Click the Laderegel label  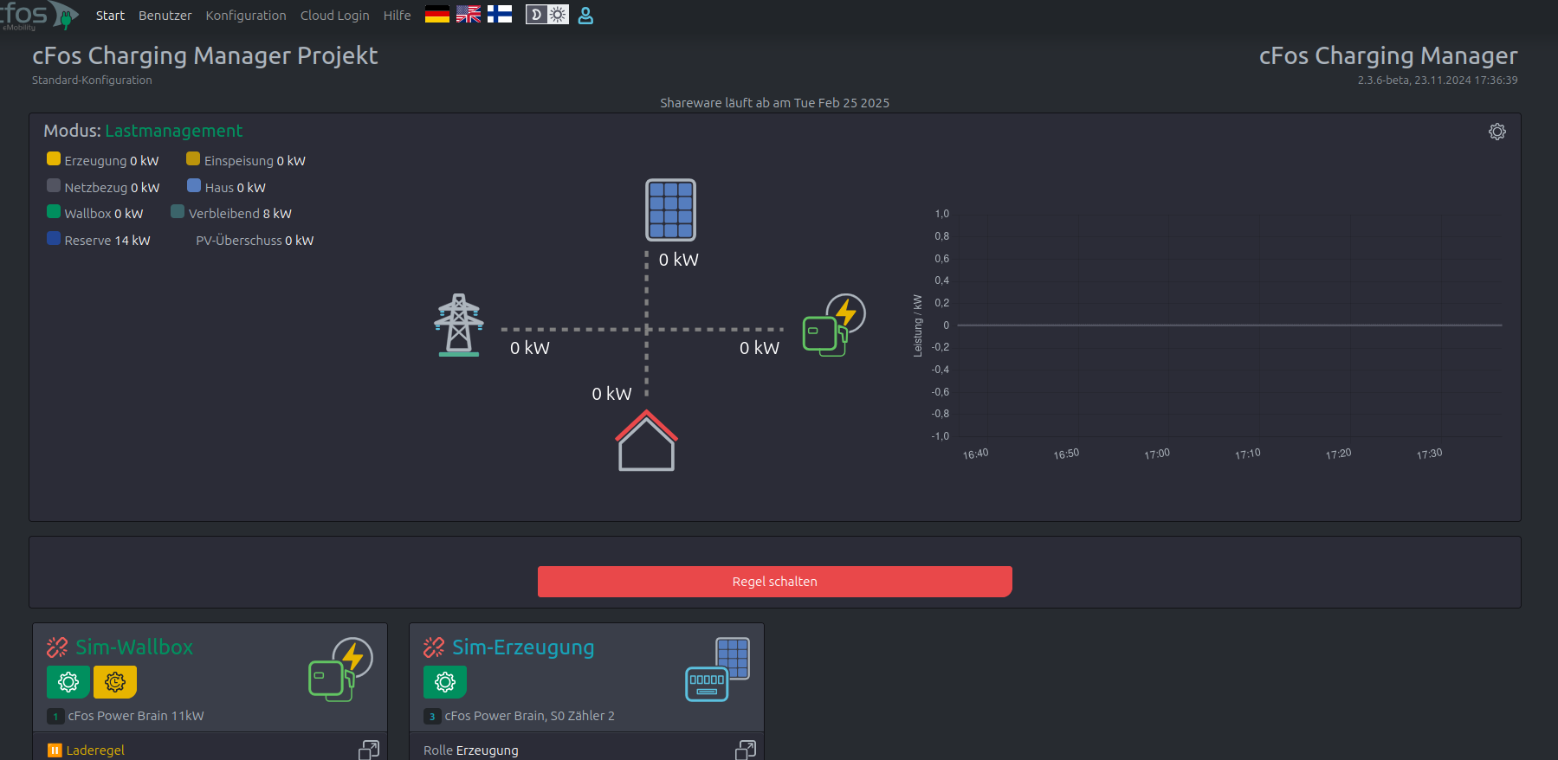[95, 750]
